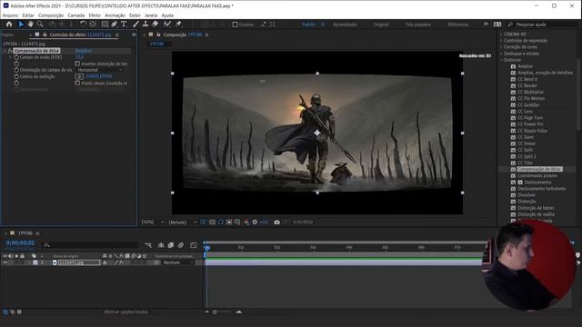
Task: Open the Horizontal orientation dropdown
Action: click(x=99, y=70)
